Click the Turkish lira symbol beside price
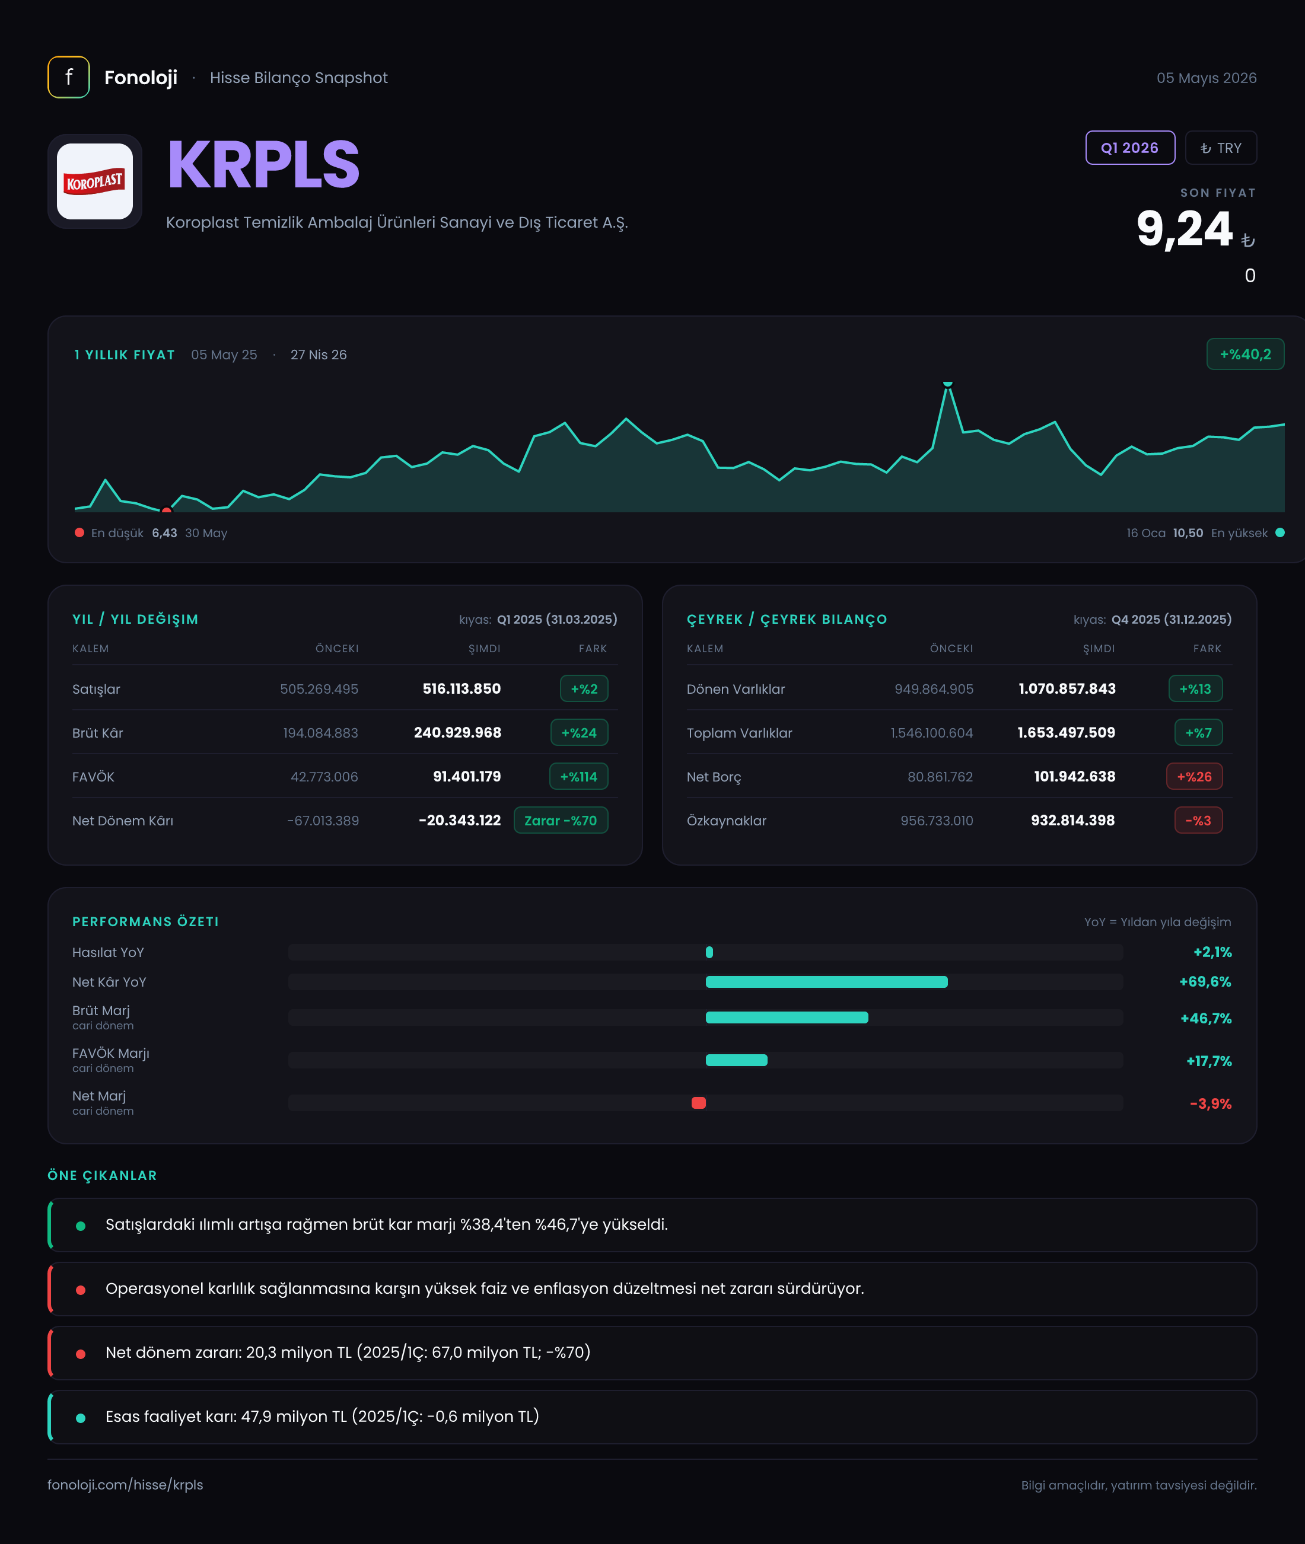The image size is (1305, 1544). (1248, 240)
